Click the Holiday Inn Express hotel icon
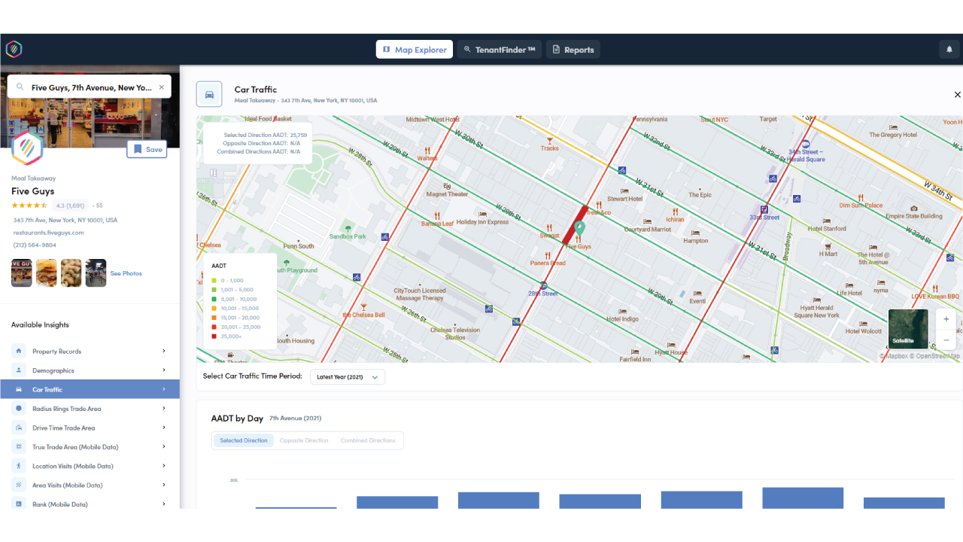Viewport: 963px width, 542px height. click(x=482, y=213)
